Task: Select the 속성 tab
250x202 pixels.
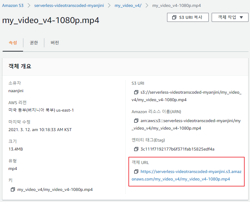Action: coord(13,43)
